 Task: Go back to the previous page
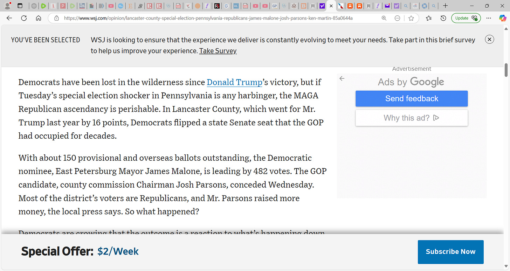click(9, 18)
